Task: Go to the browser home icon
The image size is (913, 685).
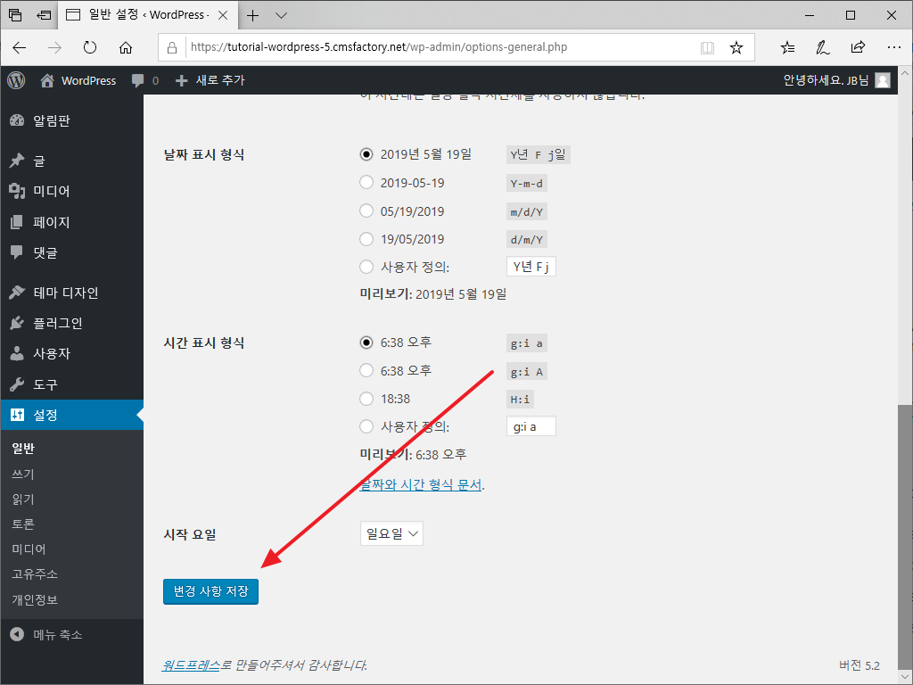Action: [x=125, y=48]
